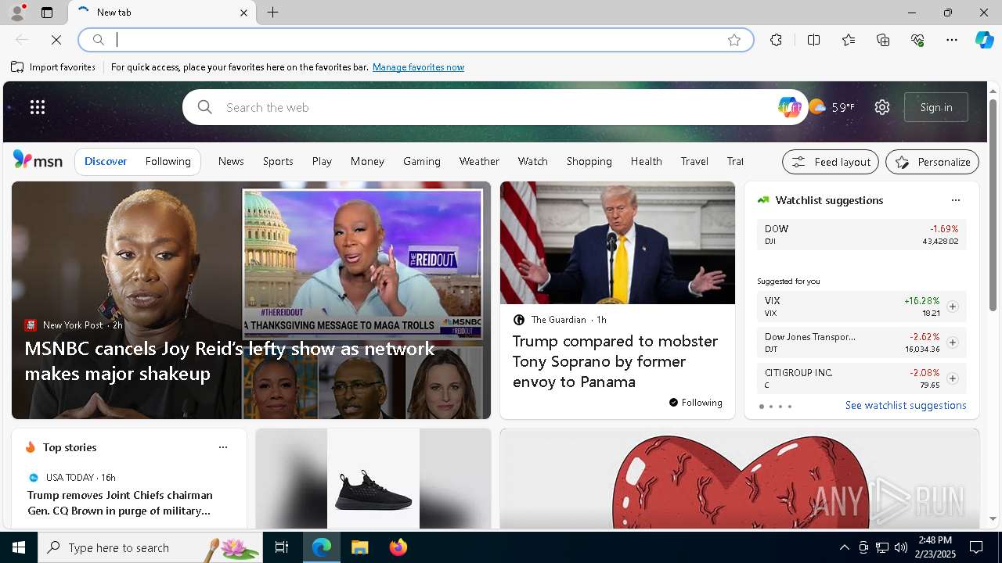Go to the msn logo home

click(x=38, y=160)
